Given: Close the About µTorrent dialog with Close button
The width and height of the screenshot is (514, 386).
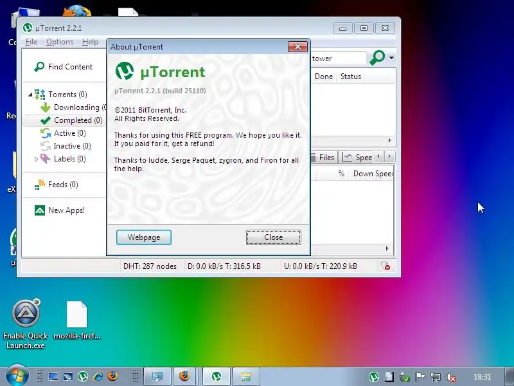Looking at the screenshot, I should tap(274, 237).
